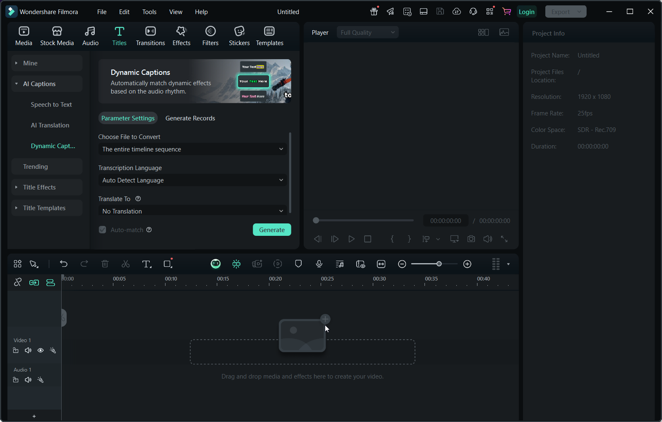
Task: Open Choose File to Convert dropdown
Action: pos(192,149)
